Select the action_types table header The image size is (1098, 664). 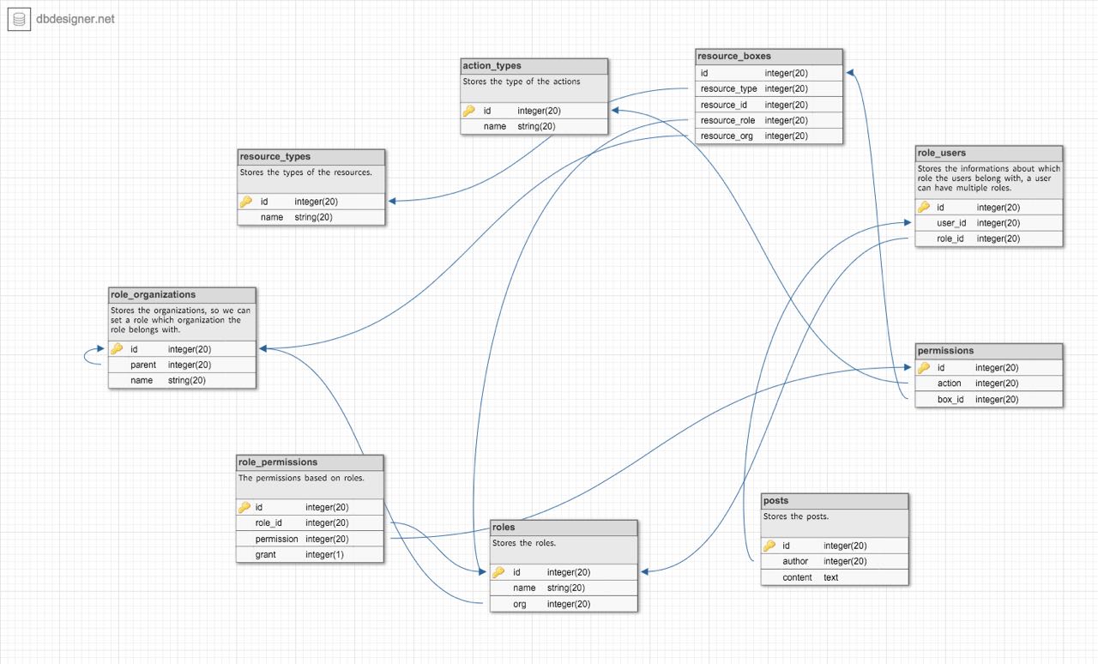pos(534,66)
